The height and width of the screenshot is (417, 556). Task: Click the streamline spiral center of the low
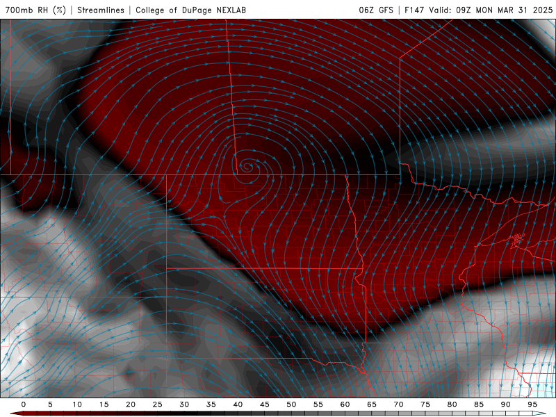click(x=246, y=165)
